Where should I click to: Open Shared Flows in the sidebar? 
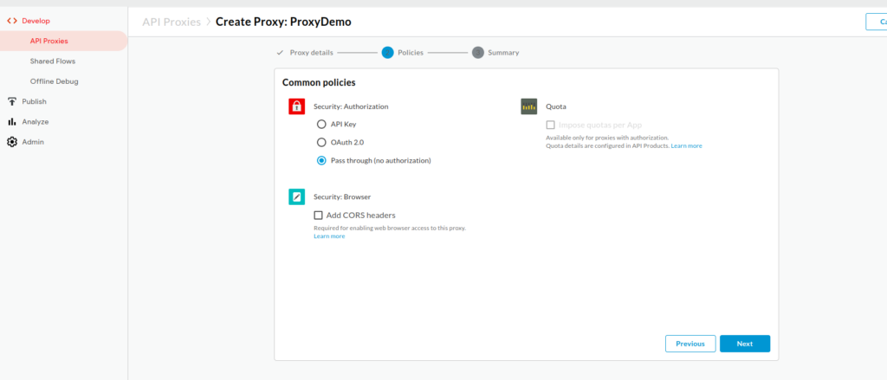pyautogui.click(x=51, y=61)
